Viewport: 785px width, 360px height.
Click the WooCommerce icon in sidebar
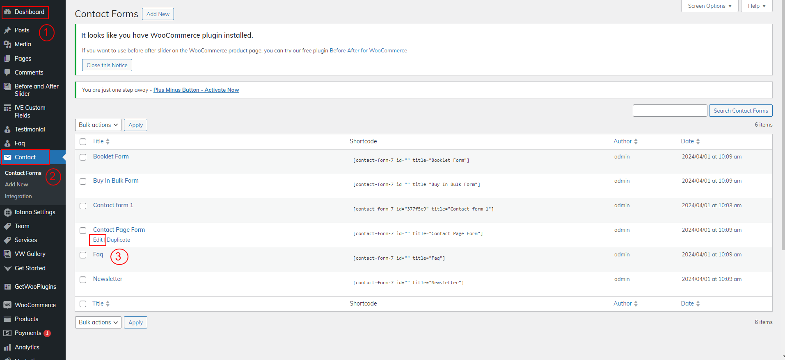point(7,305)
